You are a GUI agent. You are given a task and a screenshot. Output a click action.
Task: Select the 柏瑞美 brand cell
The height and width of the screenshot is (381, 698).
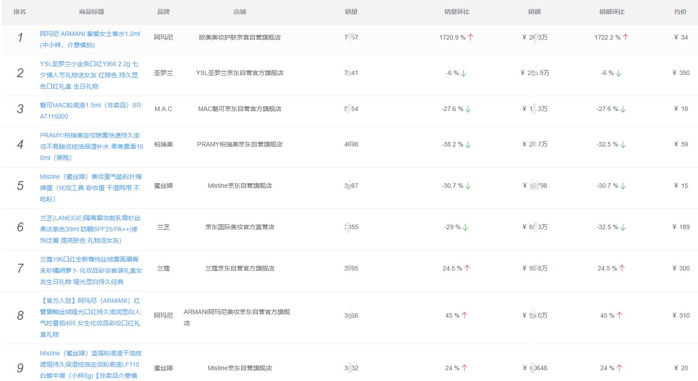tap(163, 144)
